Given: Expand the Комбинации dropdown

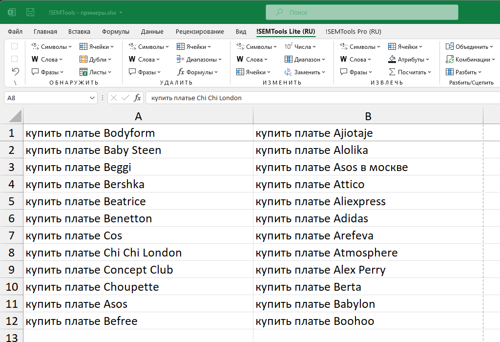Looking at the screenshot, I should click(470, 59).
